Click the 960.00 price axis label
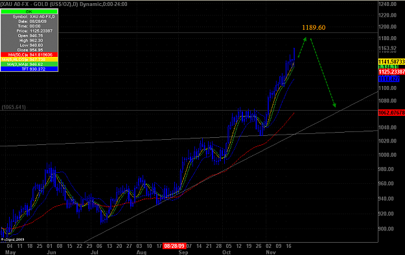Image resolution: width=405 pixels, height=255 pixels. [x=386, y=184]
